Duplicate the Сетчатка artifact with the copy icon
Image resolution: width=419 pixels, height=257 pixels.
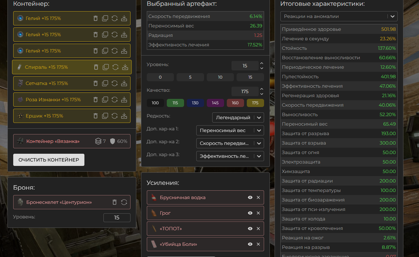point(105,83)
